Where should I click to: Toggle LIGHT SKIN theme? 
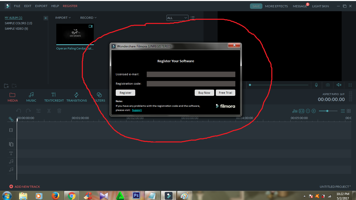[321, 6]
